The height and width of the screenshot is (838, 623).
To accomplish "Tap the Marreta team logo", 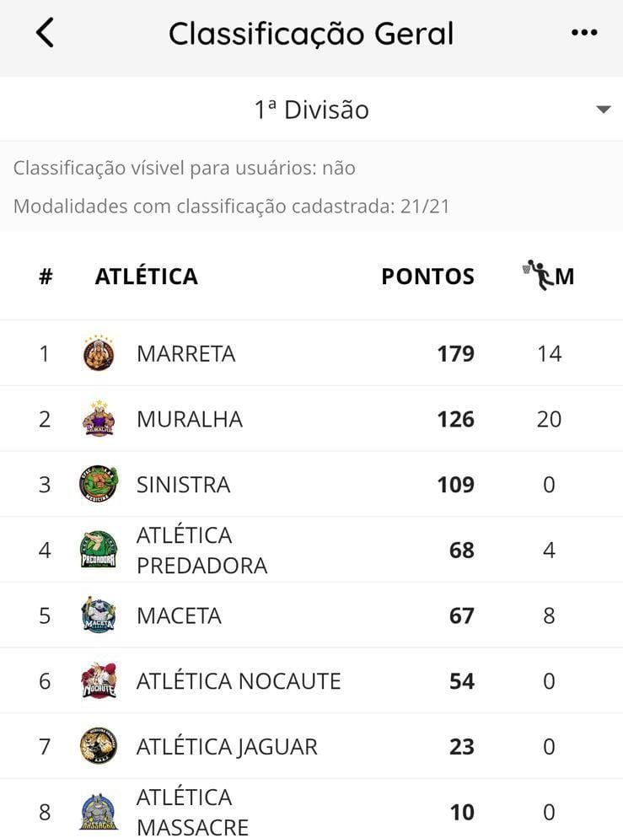I will point(99,353).
